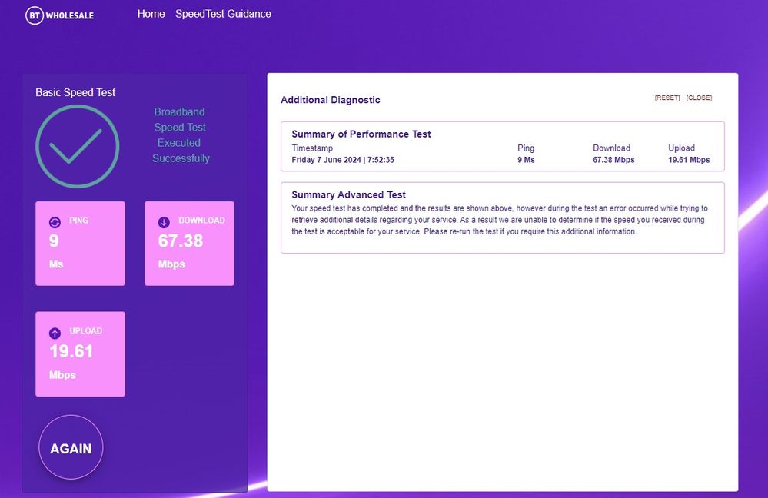Click the PING result tile
Image resolution: width=768 pixels, height=498 pixels.
[x=80, y=243]
